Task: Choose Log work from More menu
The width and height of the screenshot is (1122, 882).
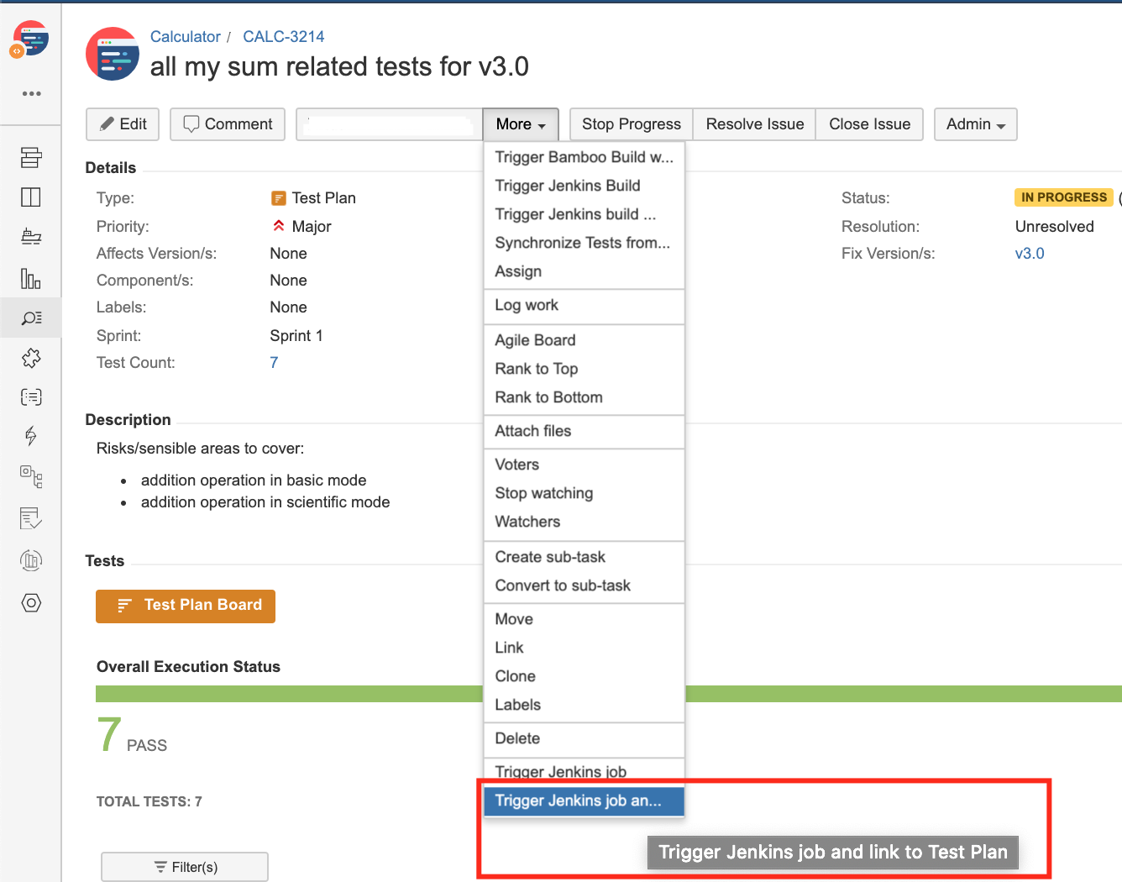Action: pos(585,305)
